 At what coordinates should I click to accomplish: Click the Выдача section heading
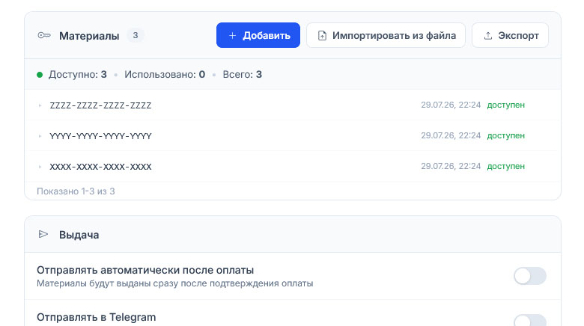coord(79,235)
